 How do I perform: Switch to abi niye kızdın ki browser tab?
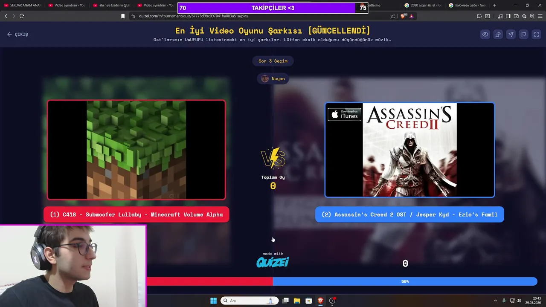pyautogui.click(x=111, y=5)
